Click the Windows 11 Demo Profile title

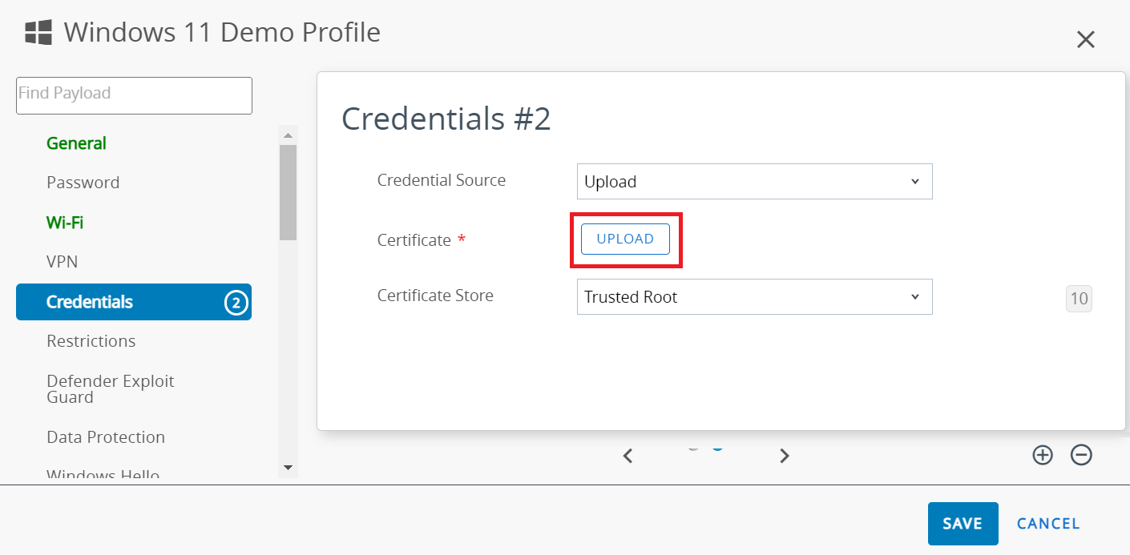tap(222, 32)
